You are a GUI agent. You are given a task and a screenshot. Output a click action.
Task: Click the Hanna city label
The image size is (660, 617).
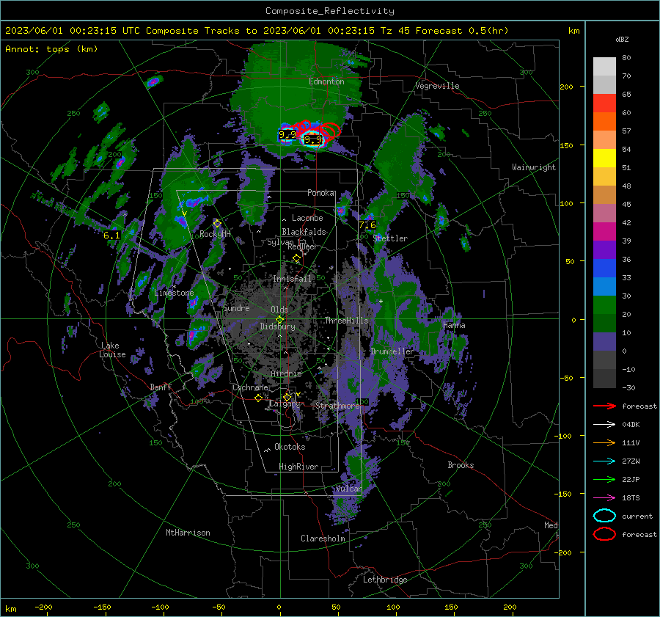[x=454, y=325]
